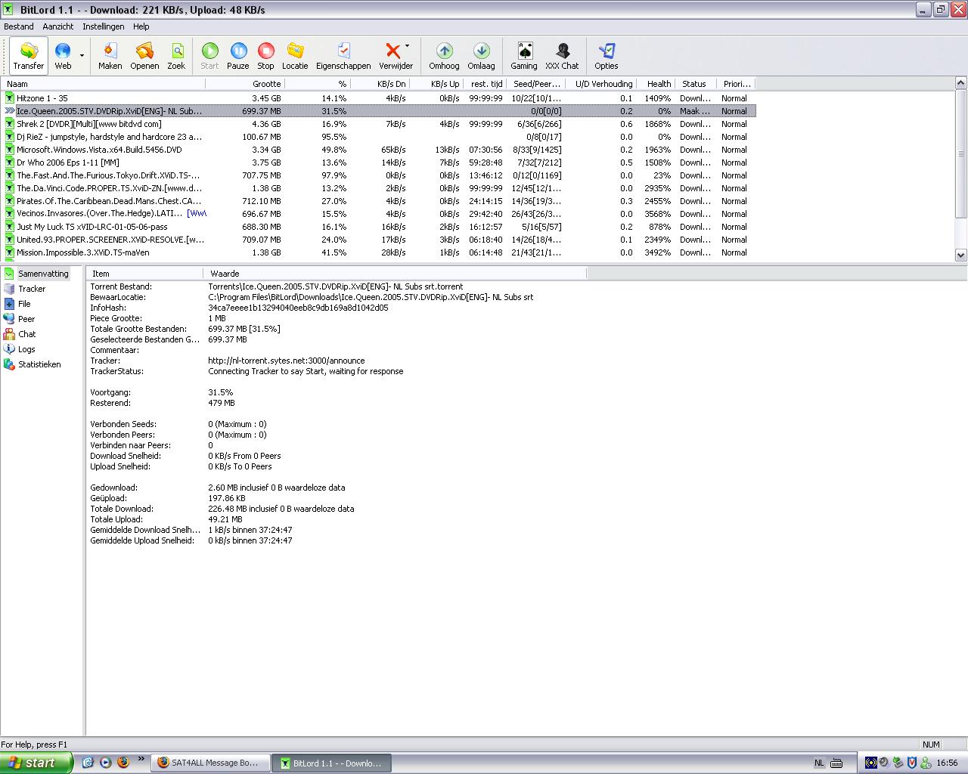968x774 pixels.
Task: Select Mission.Impossible.3 torrent row
Action: (378, 252)
